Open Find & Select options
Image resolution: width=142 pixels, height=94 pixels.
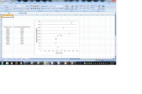103,7
